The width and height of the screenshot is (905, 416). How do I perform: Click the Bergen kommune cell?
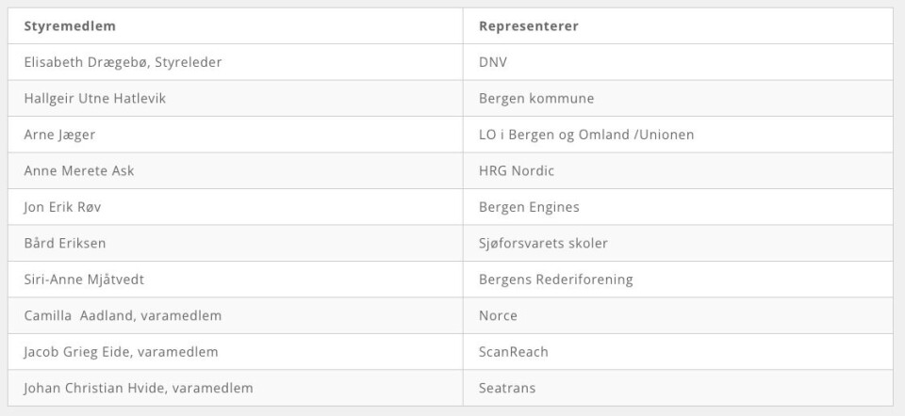coord(536,99)
